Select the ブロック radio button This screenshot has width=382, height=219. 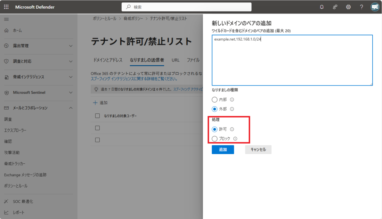(x=214, y=139)
